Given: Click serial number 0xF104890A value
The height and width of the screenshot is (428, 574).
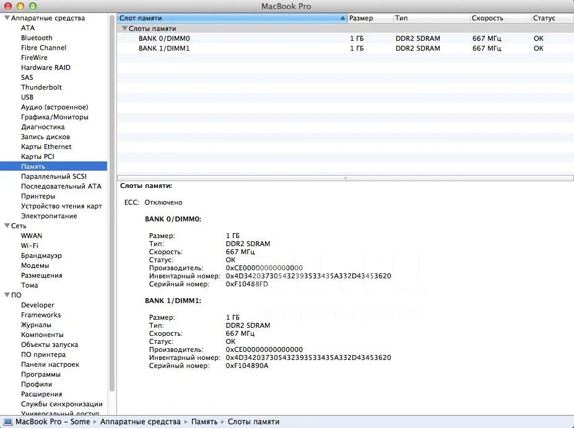Looking at the screenshot, I should tap(246, 366).
